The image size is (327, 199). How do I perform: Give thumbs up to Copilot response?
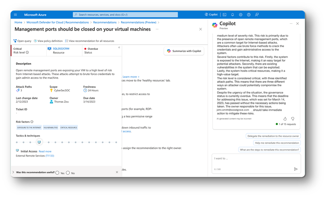[285, 119]
